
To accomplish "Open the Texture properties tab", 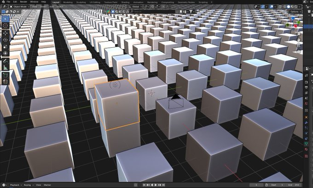I will tap(306, 156).
